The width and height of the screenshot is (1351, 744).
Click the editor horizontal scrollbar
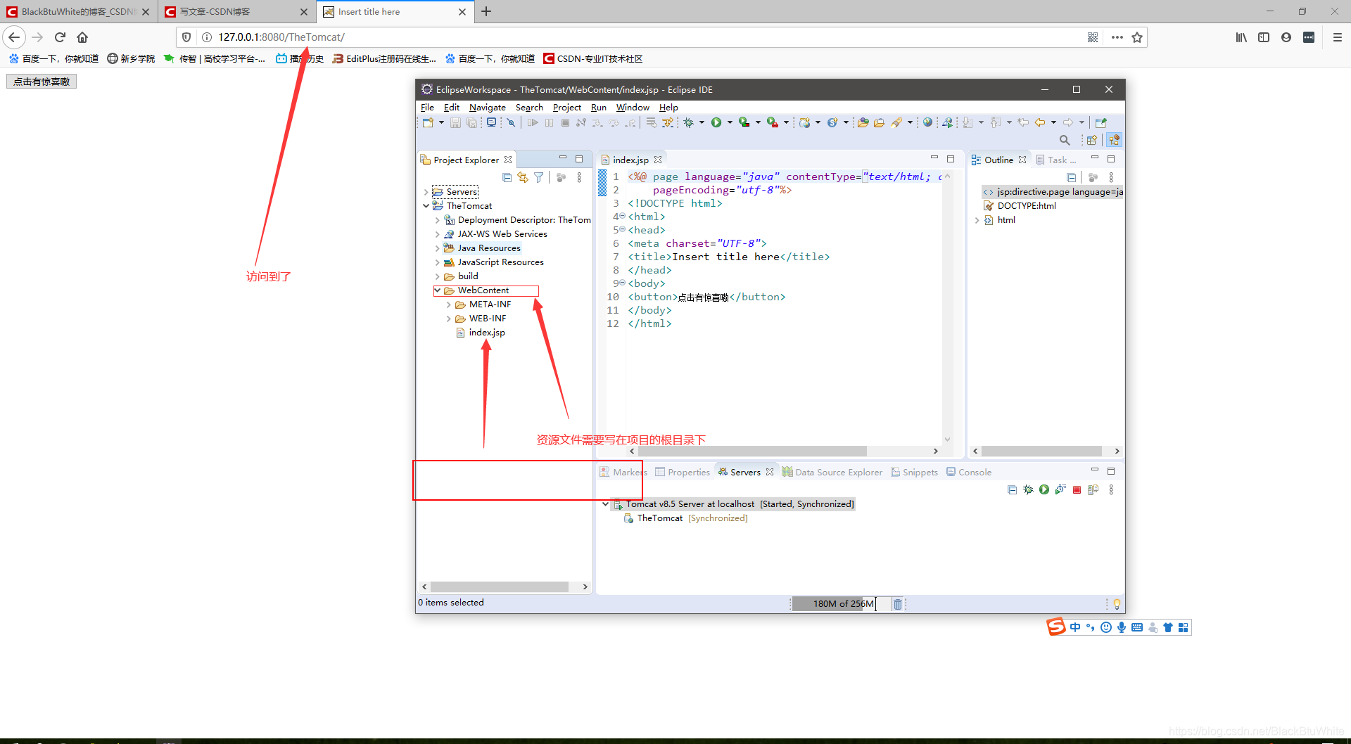coord(752,451)
